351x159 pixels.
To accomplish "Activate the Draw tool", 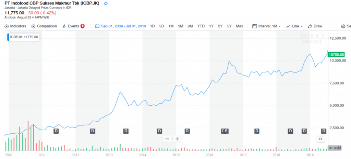I will (x=315, y=26).
